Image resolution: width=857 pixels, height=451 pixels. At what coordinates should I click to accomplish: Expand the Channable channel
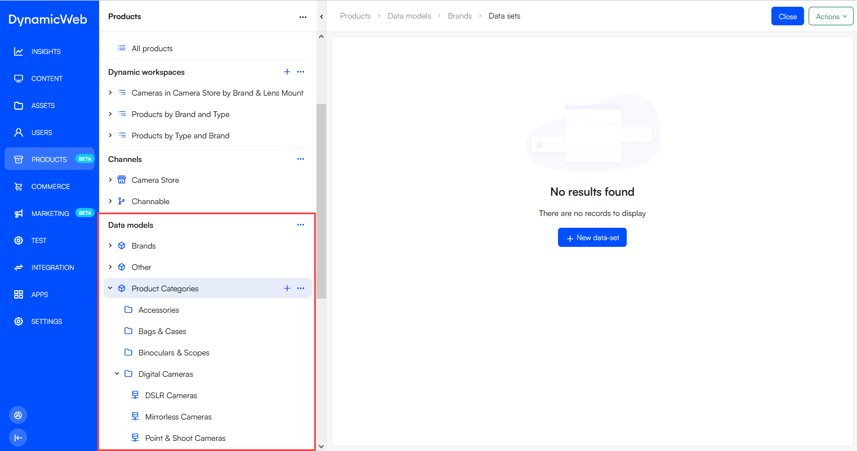pos(110,201)
